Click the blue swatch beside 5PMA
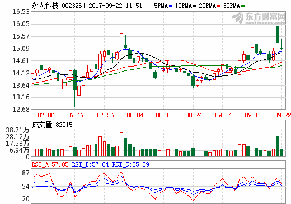The width and height of the screenshot is (291, 204). (171, 6)
